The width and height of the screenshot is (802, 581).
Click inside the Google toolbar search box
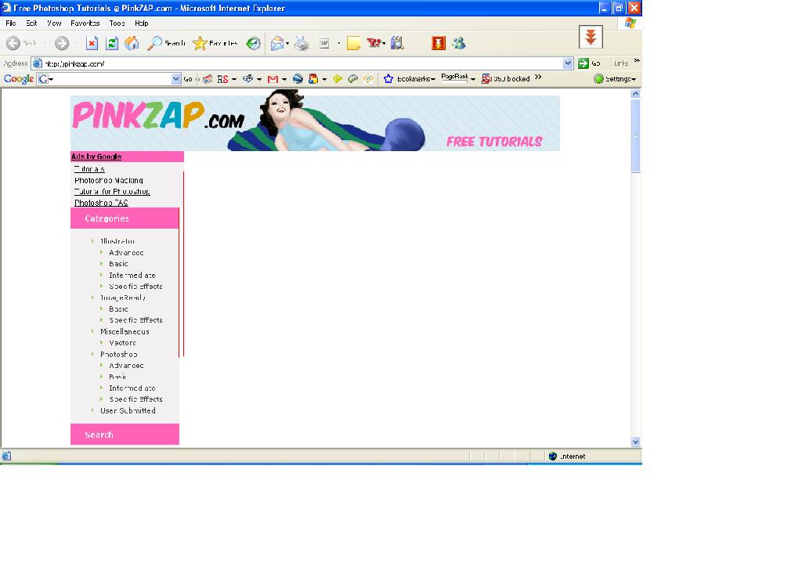click(110, 79)
